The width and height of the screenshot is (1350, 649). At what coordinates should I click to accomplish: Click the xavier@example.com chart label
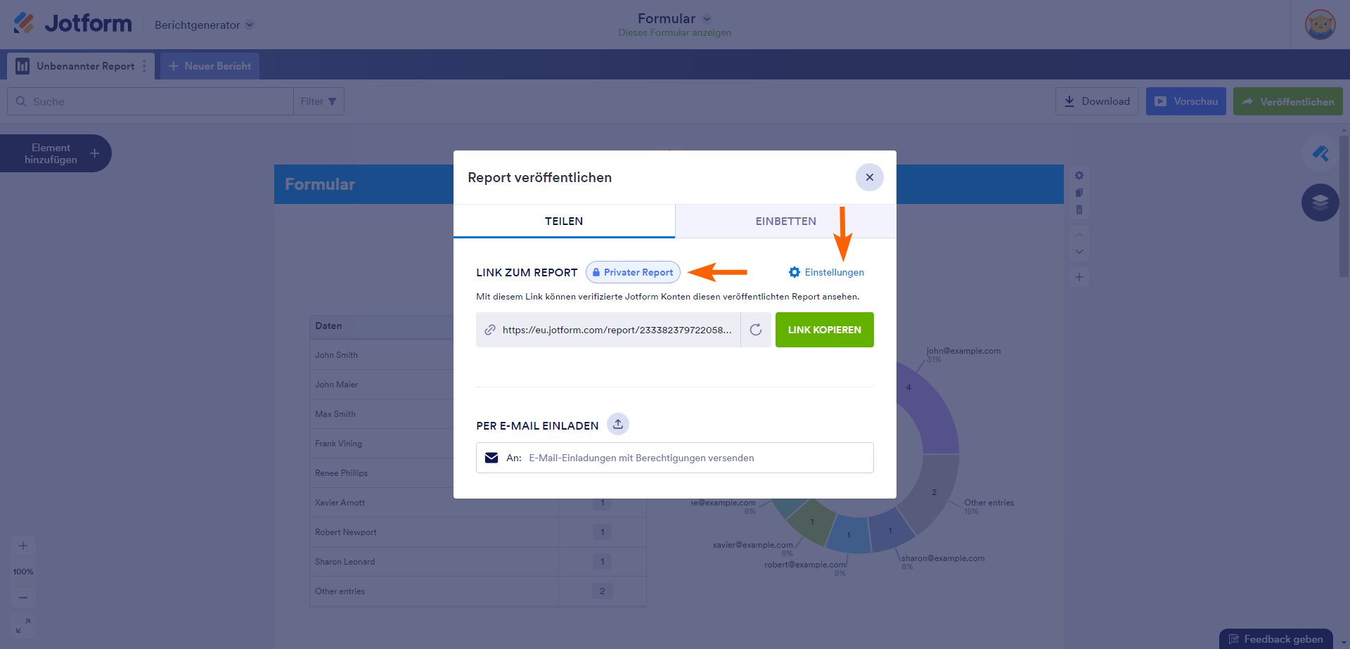[x=752, y=545]
